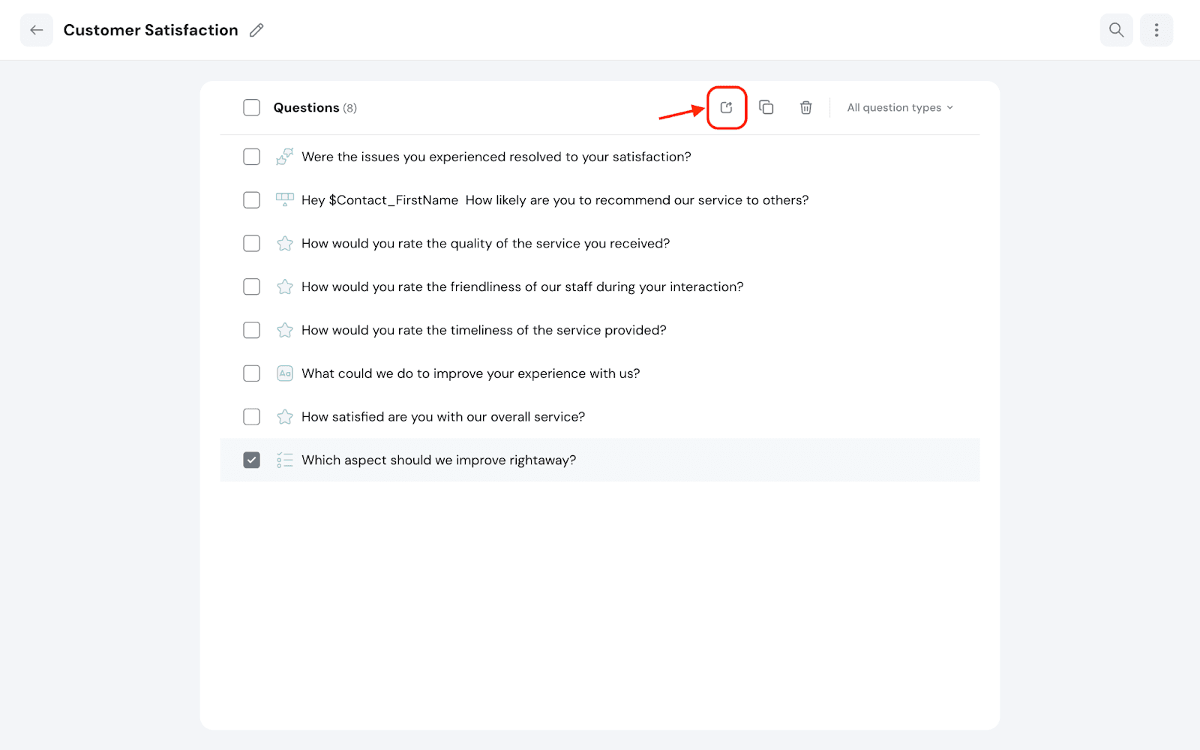Toggle the select-all Questions checkbox
The height and width of the screenshot is (750, 1200).
click(x=251, y=107)
